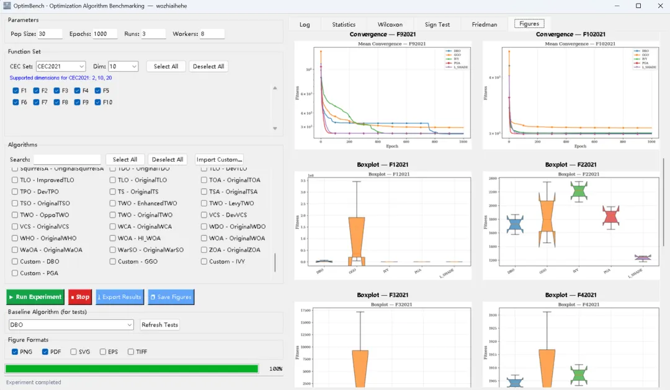Click Select All for functions
Screen dimensions: 670x390
(x=166, y=66)
